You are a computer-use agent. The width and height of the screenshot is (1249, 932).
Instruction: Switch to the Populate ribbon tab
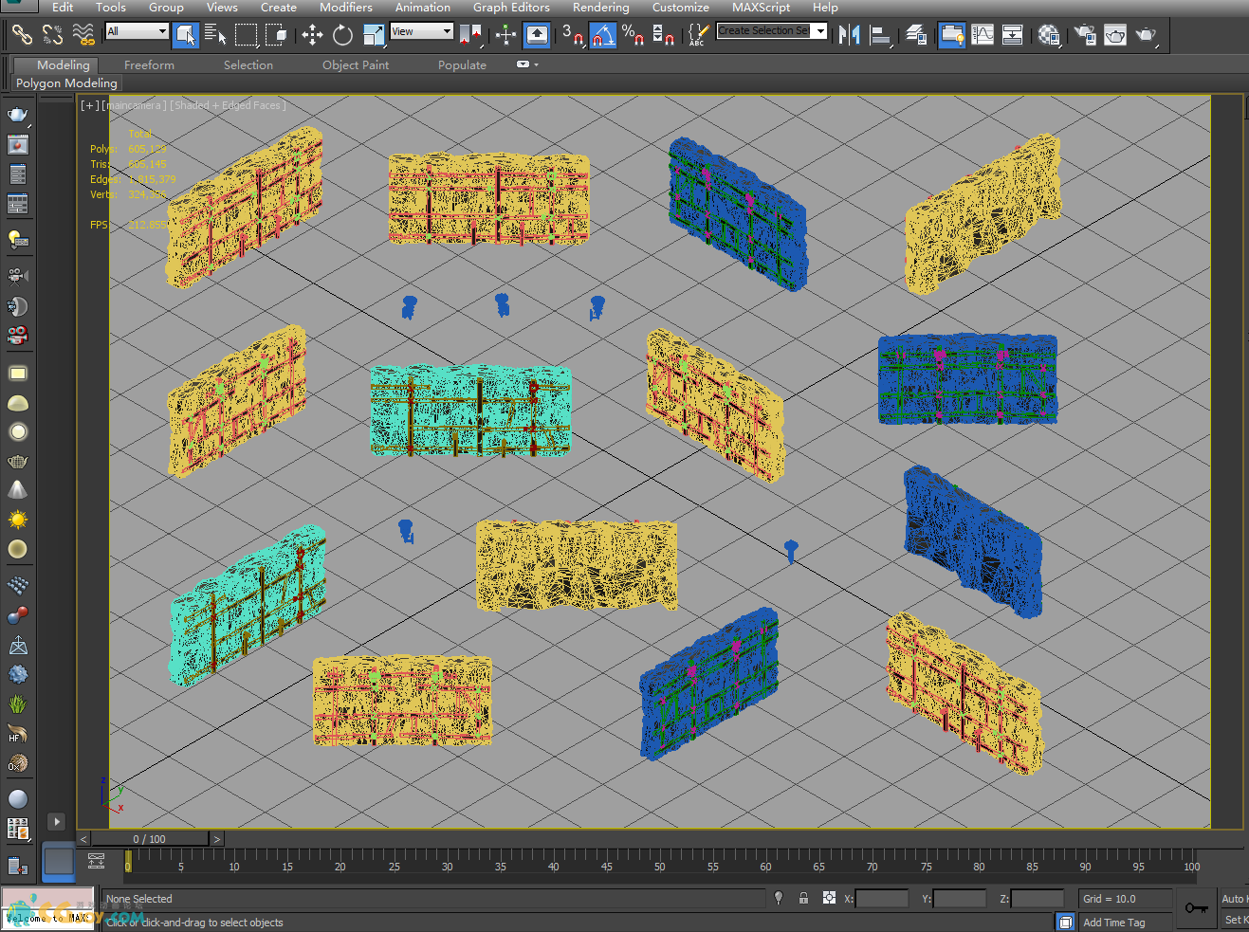[x=462, y=65]
